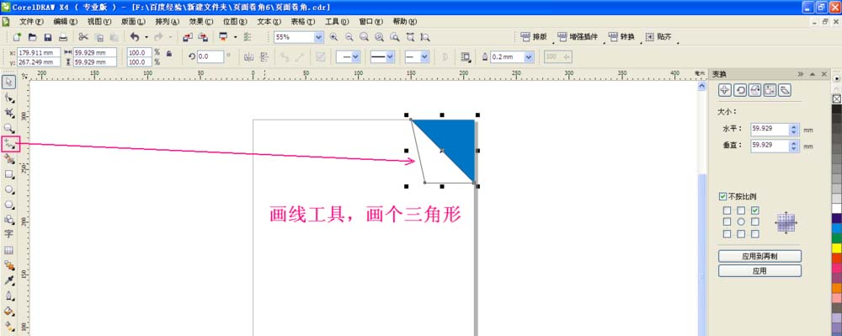Uncheck the top-right anchor point checkbox

coord(755,210)
